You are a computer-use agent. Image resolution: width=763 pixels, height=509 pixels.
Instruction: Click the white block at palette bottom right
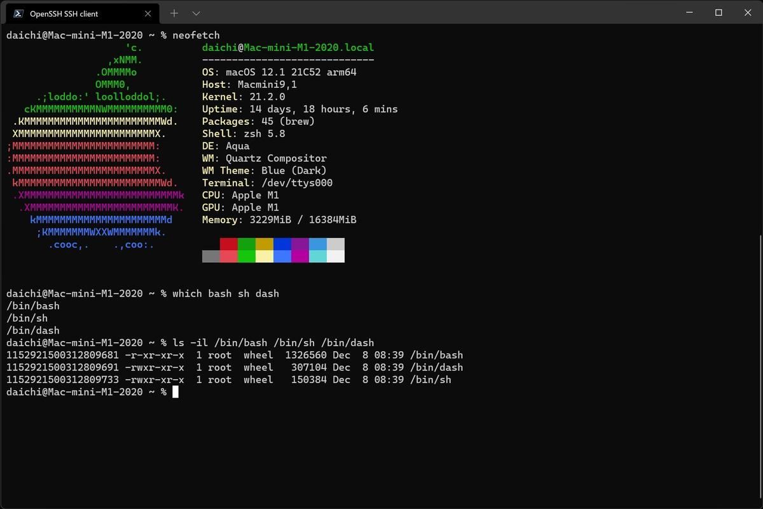tap(336, 256)
